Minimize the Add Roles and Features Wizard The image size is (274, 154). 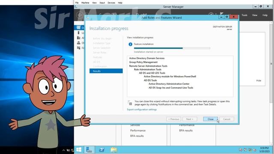(221, 17)
